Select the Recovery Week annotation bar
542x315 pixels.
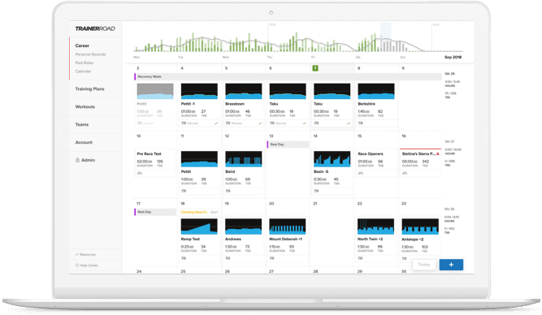pos(288,76)
